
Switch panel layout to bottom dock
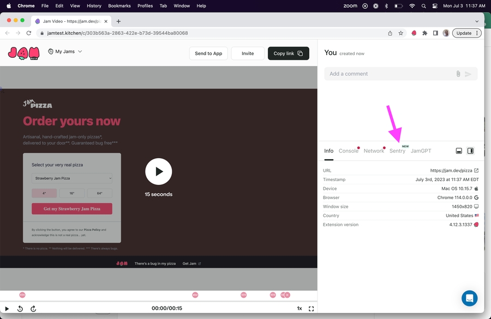[459, 151]
